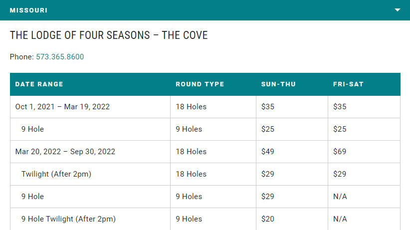Click the N/A cell in 9 Hole Twilight row
410x230 pixels.
point(364,219)
